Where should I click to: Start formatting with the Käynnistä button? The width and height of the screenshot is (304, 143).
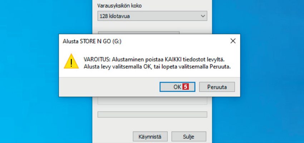point(149,137)
